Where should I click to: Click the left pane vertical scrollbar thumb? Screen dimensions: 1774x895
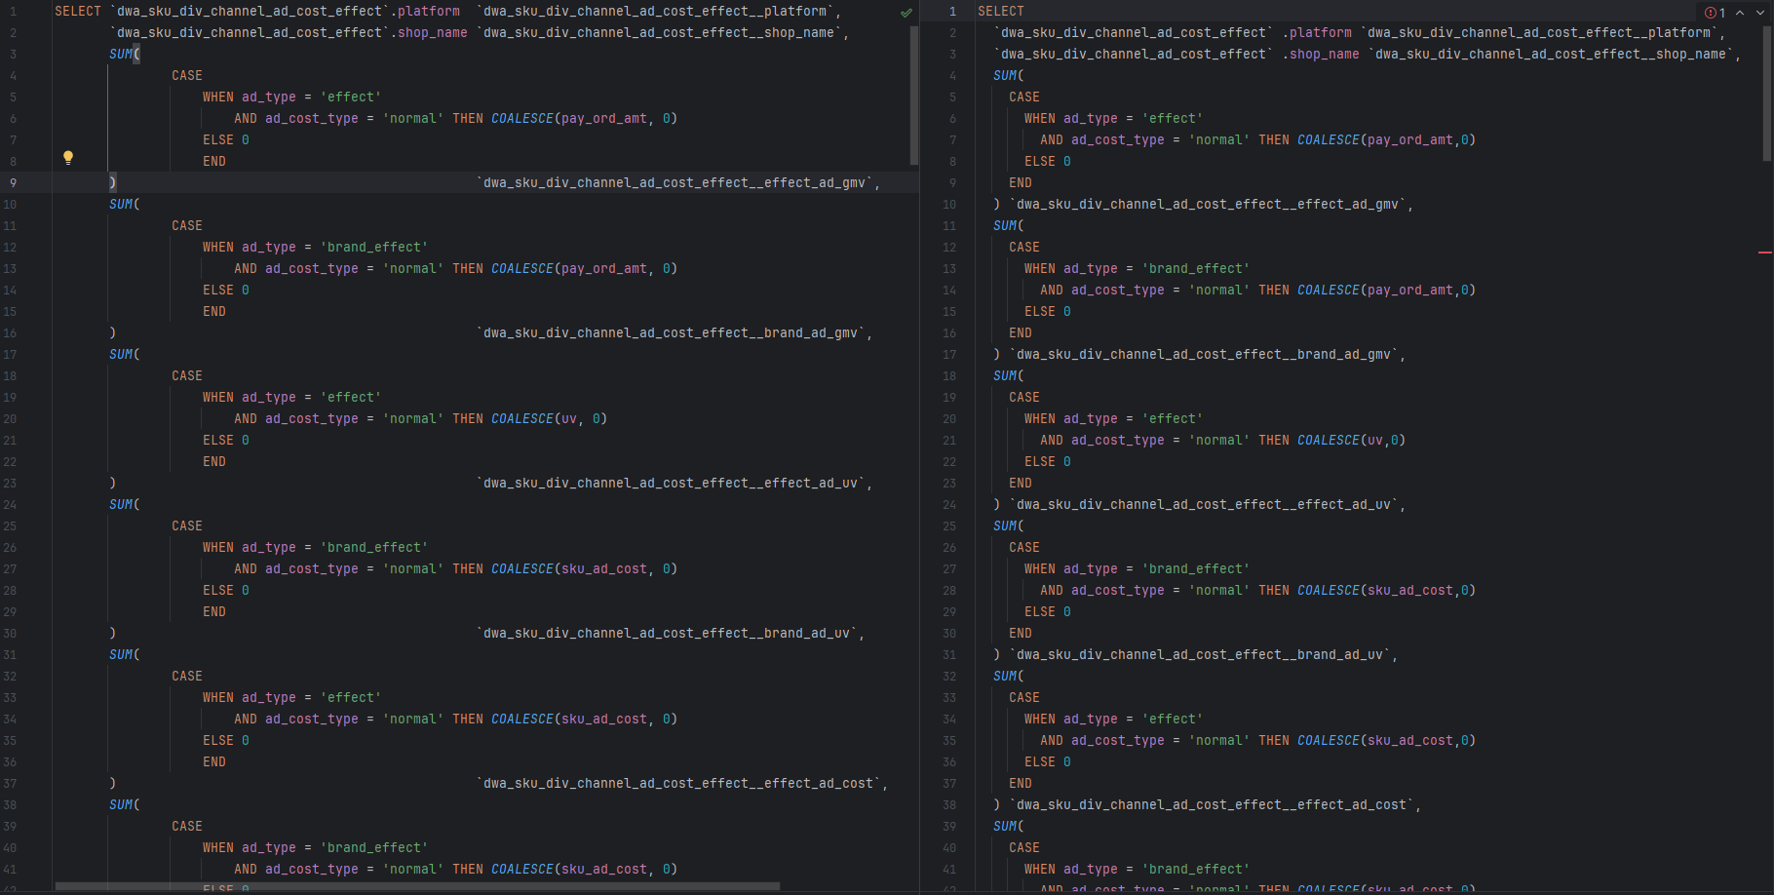913,96
